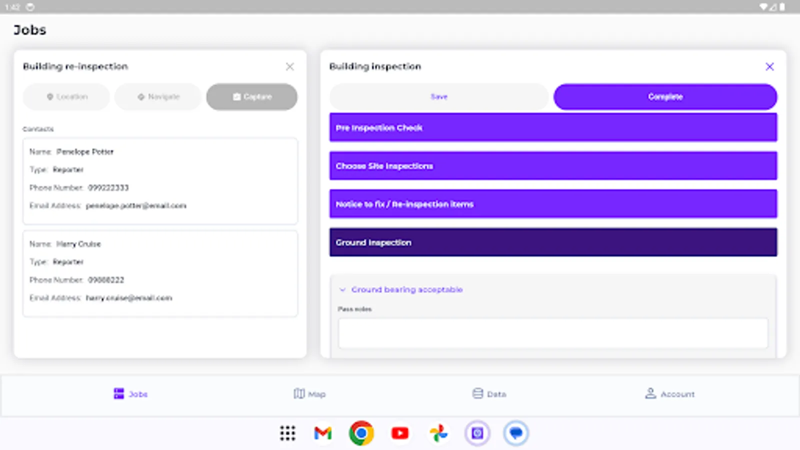Open Pre Inspection Check

553,127
